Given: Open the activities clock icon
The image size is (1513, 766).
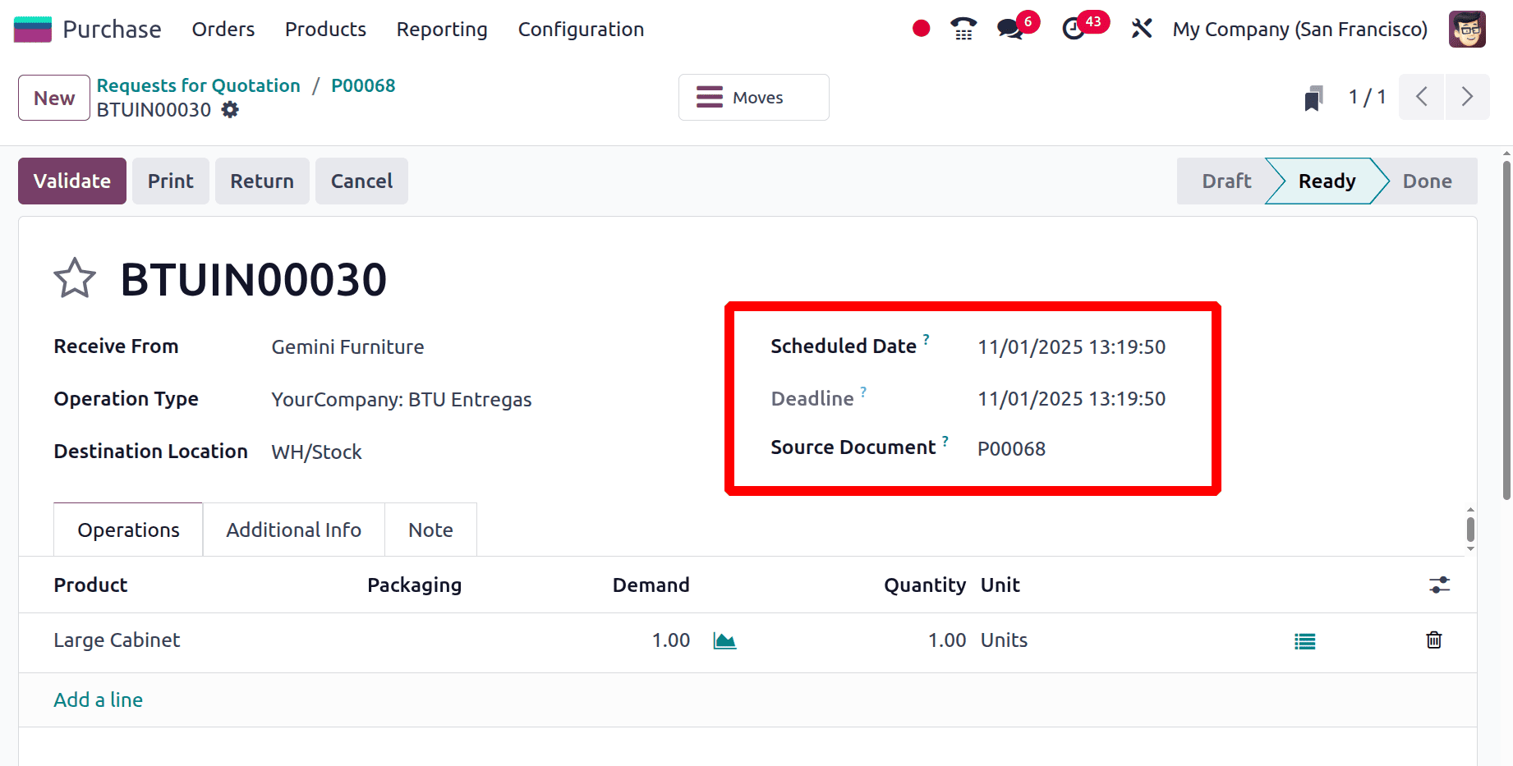Looking at the screenshot, I should click(x=1074, y=29).
